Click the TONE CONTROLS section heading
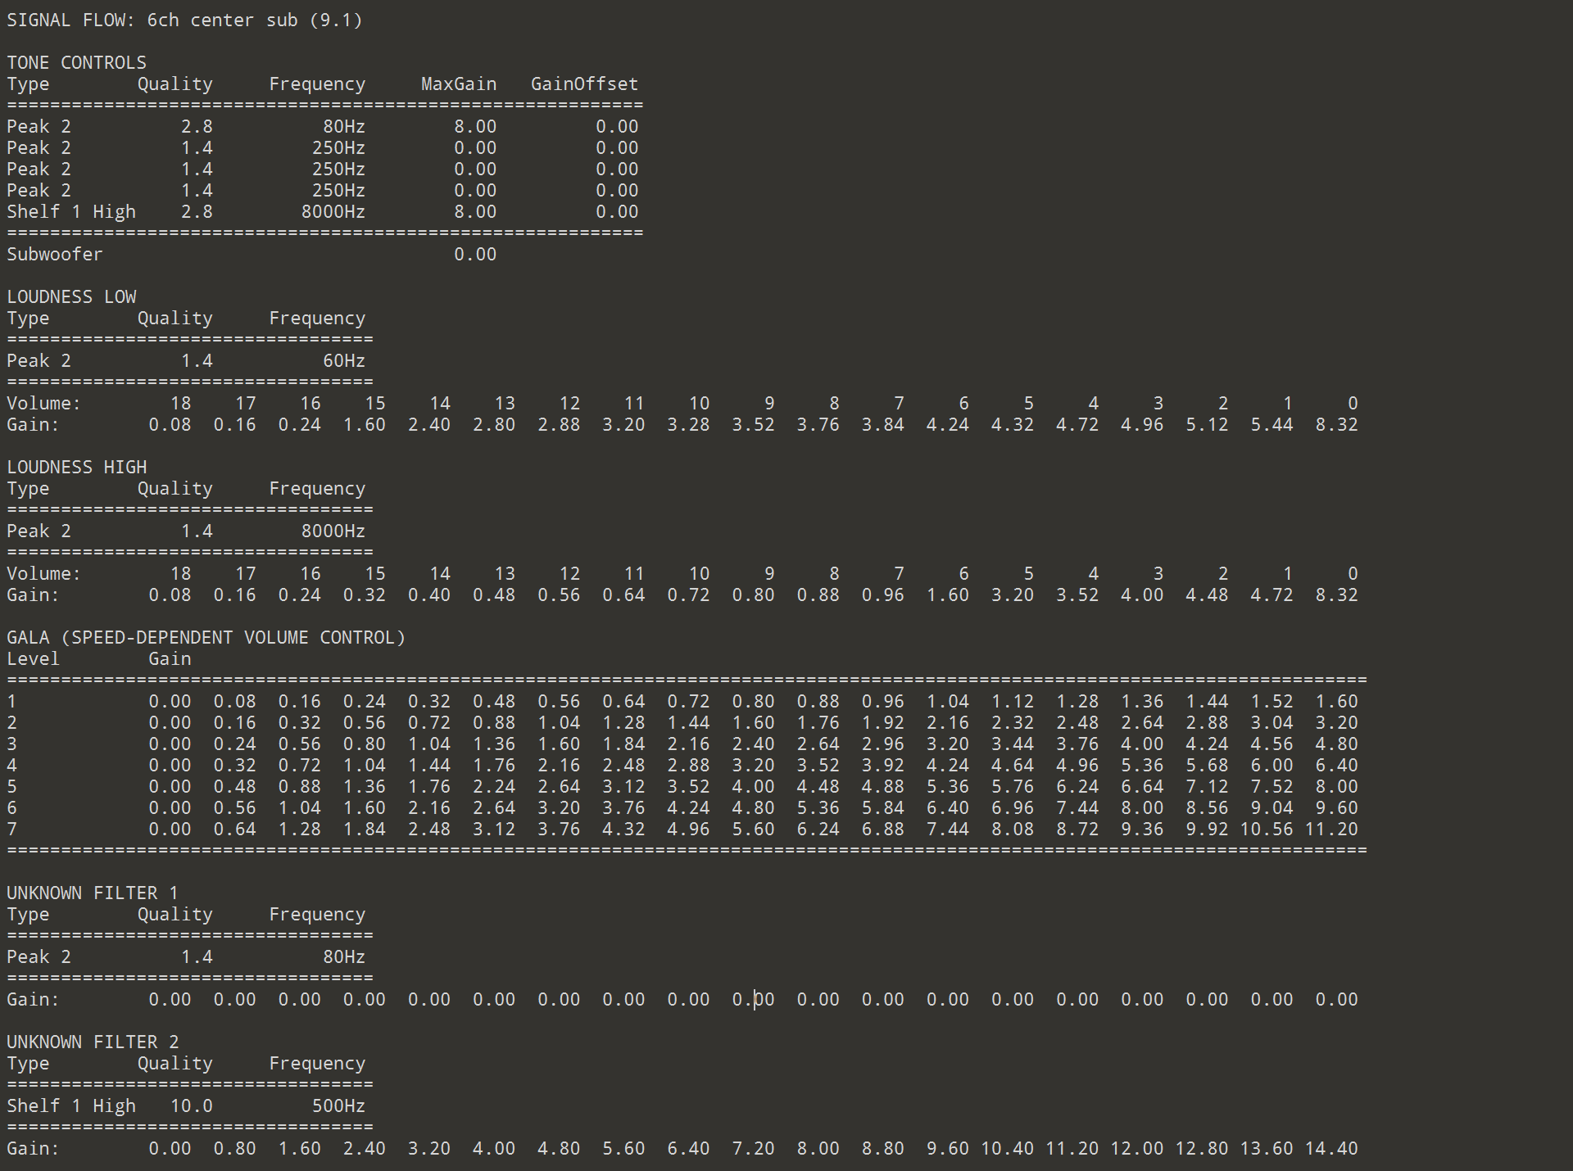This screenshot has height=1171, width=1573. (x=76, y=62)
